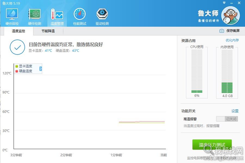Open the 性能测试 performance test gauge icon
This screenshot has height=163, width=245.
pos(80,17)
